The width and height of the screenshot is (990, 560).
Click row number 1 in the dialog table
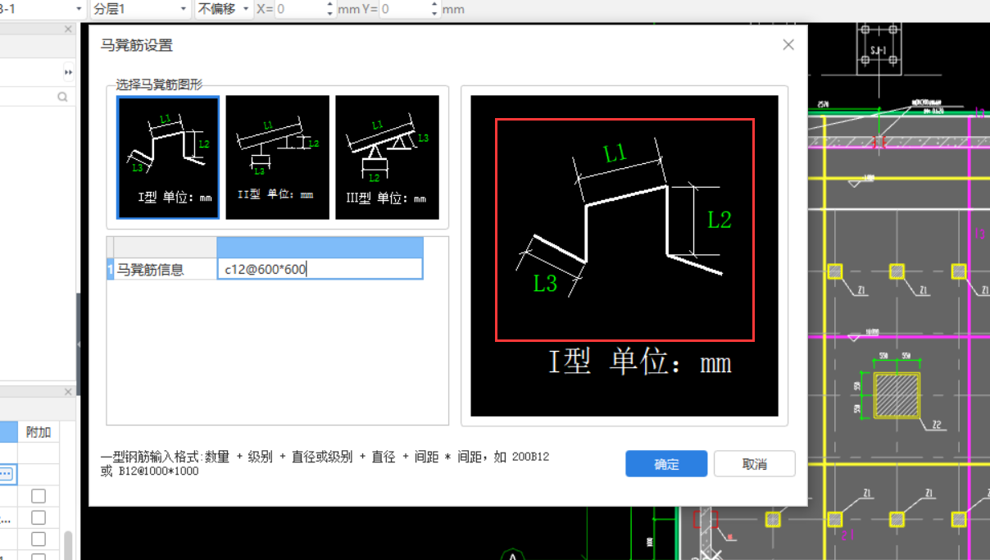point(110,269)
